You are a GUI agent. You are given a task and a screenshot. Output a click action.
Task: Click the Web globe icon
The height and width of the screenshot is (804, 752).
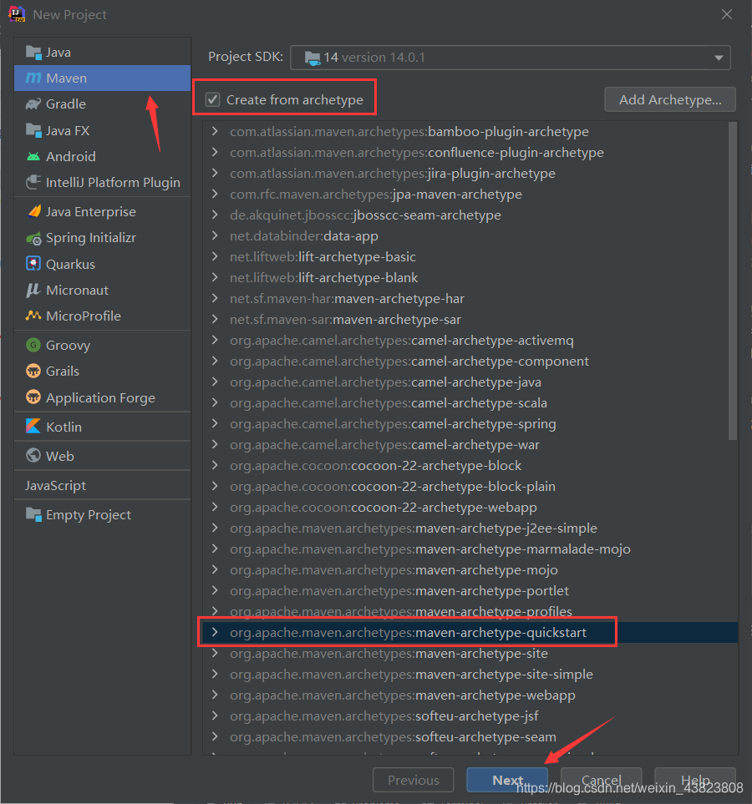point(33,456)
